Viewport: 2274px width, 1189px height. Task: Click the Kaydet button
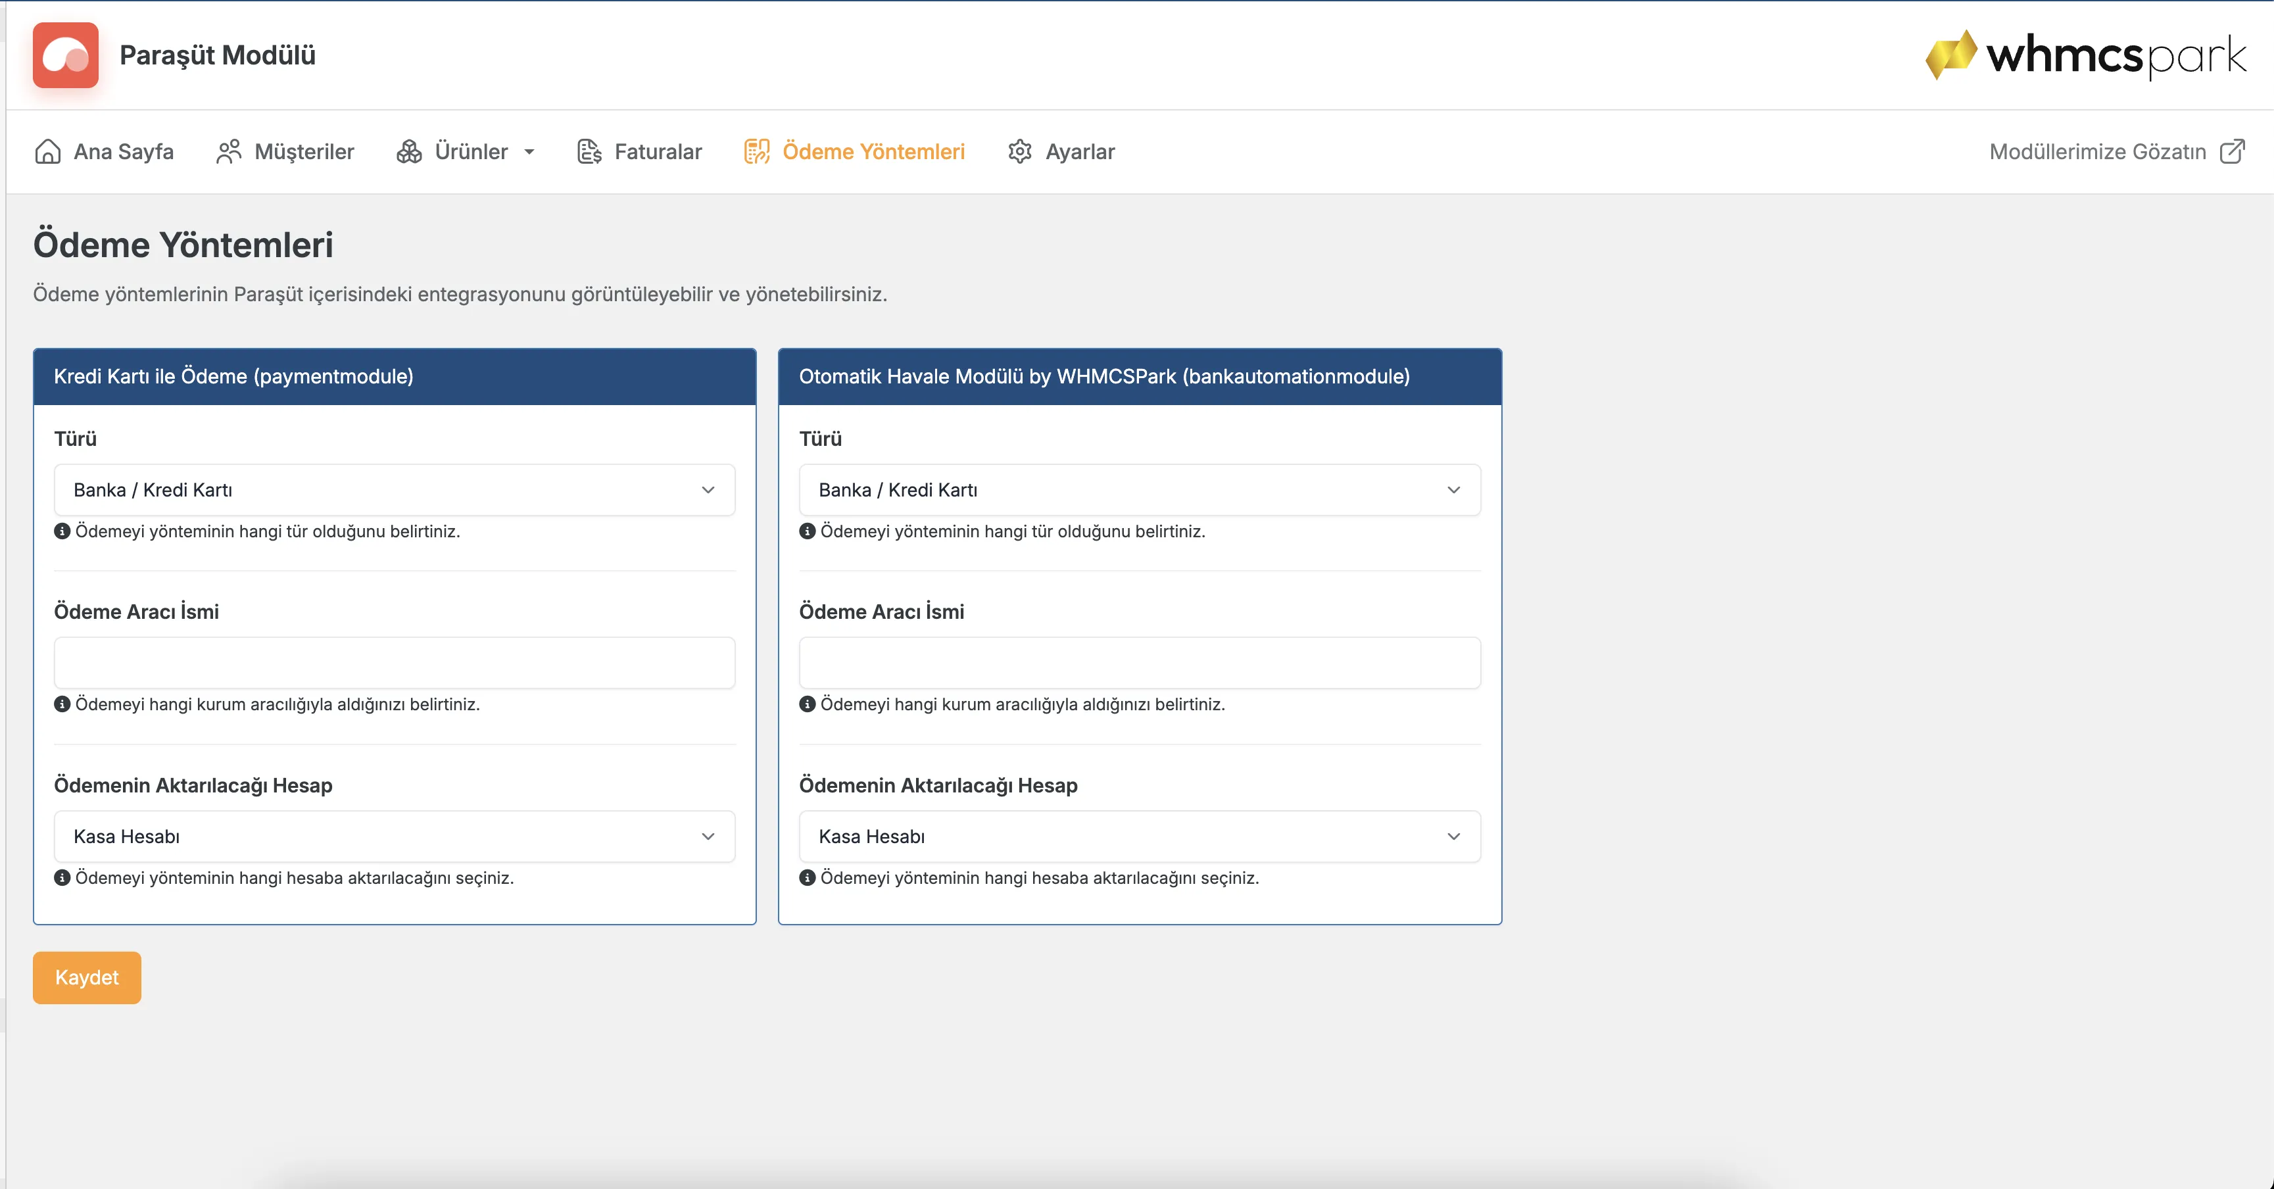pyautogui.click(x=87, y=978)
